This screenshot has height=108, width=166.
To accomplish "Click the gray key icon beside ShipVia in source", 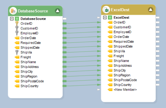I will [17, 52].
